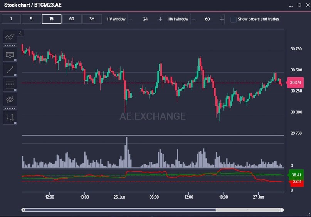The width and height of the screenshot is (311, 217).
Task: Click the scrollbar right arrow
Action: coord(282,210)
